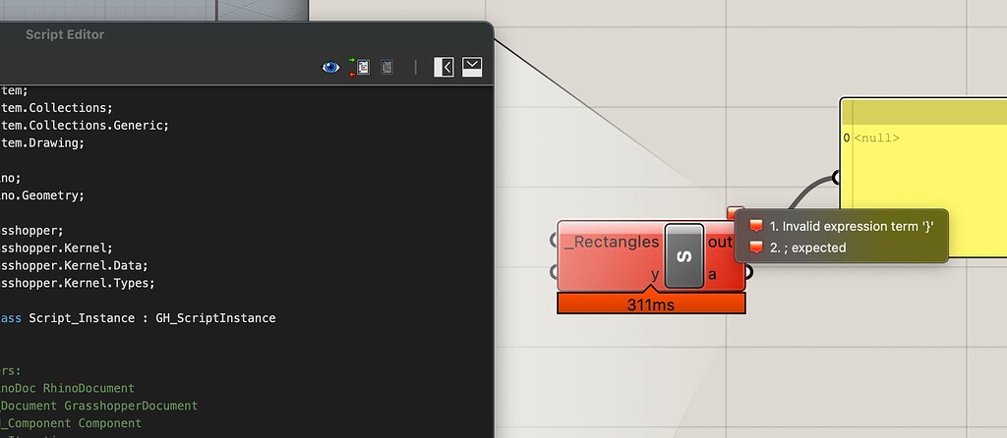The width and height of the screenshot is (1007, 438).
Task: Collapse the bottom panel of editor
Action: 472,67
